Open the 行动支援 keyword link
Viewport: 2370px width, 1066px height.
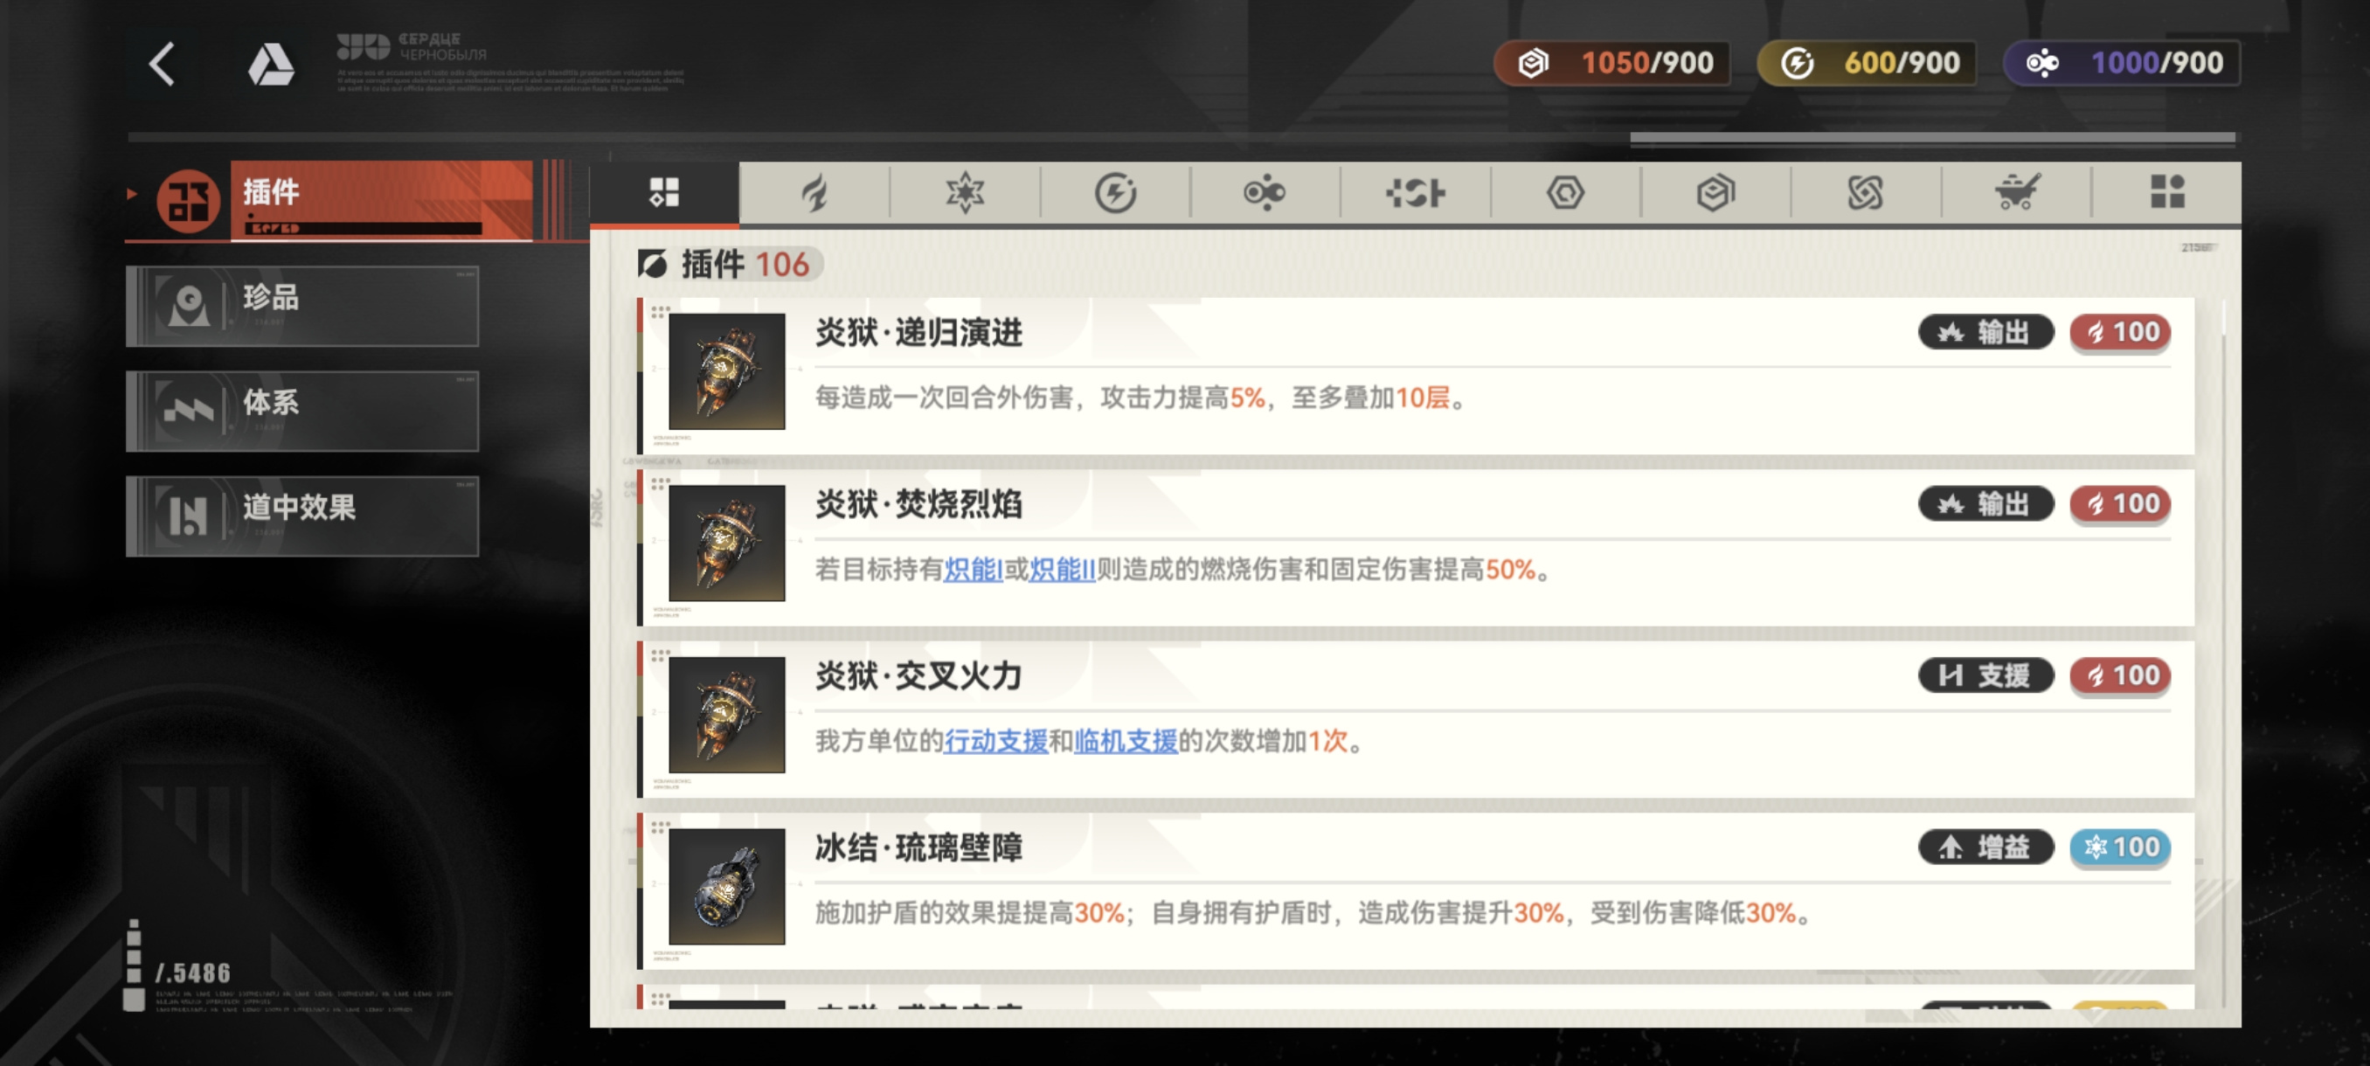[995, 740]
